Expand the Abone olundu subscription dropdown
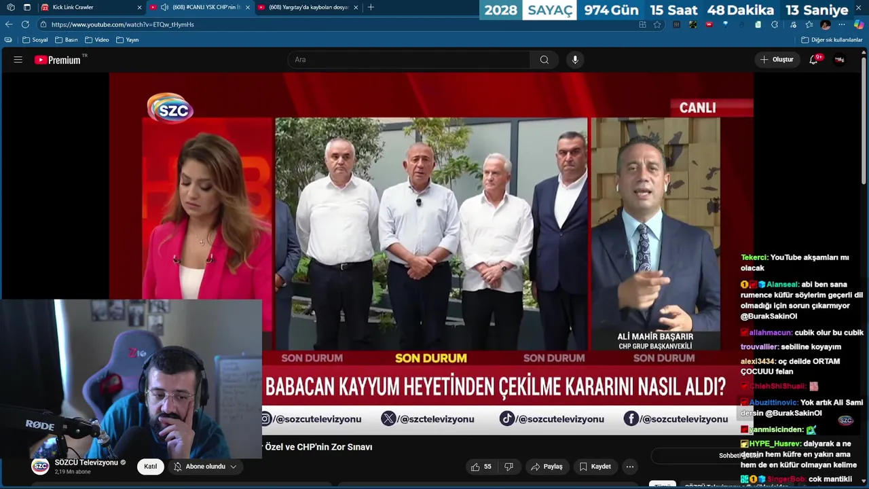 [205, 467]
